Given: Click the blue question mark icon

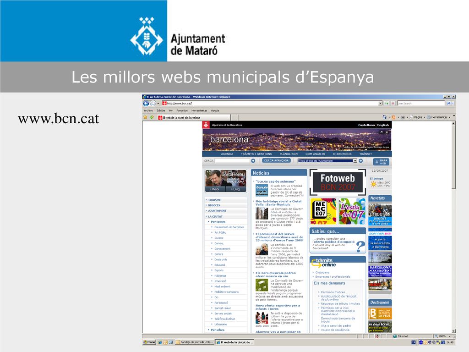Looking at the screenshot, I should pyautogui.click(x=361, y=247).
